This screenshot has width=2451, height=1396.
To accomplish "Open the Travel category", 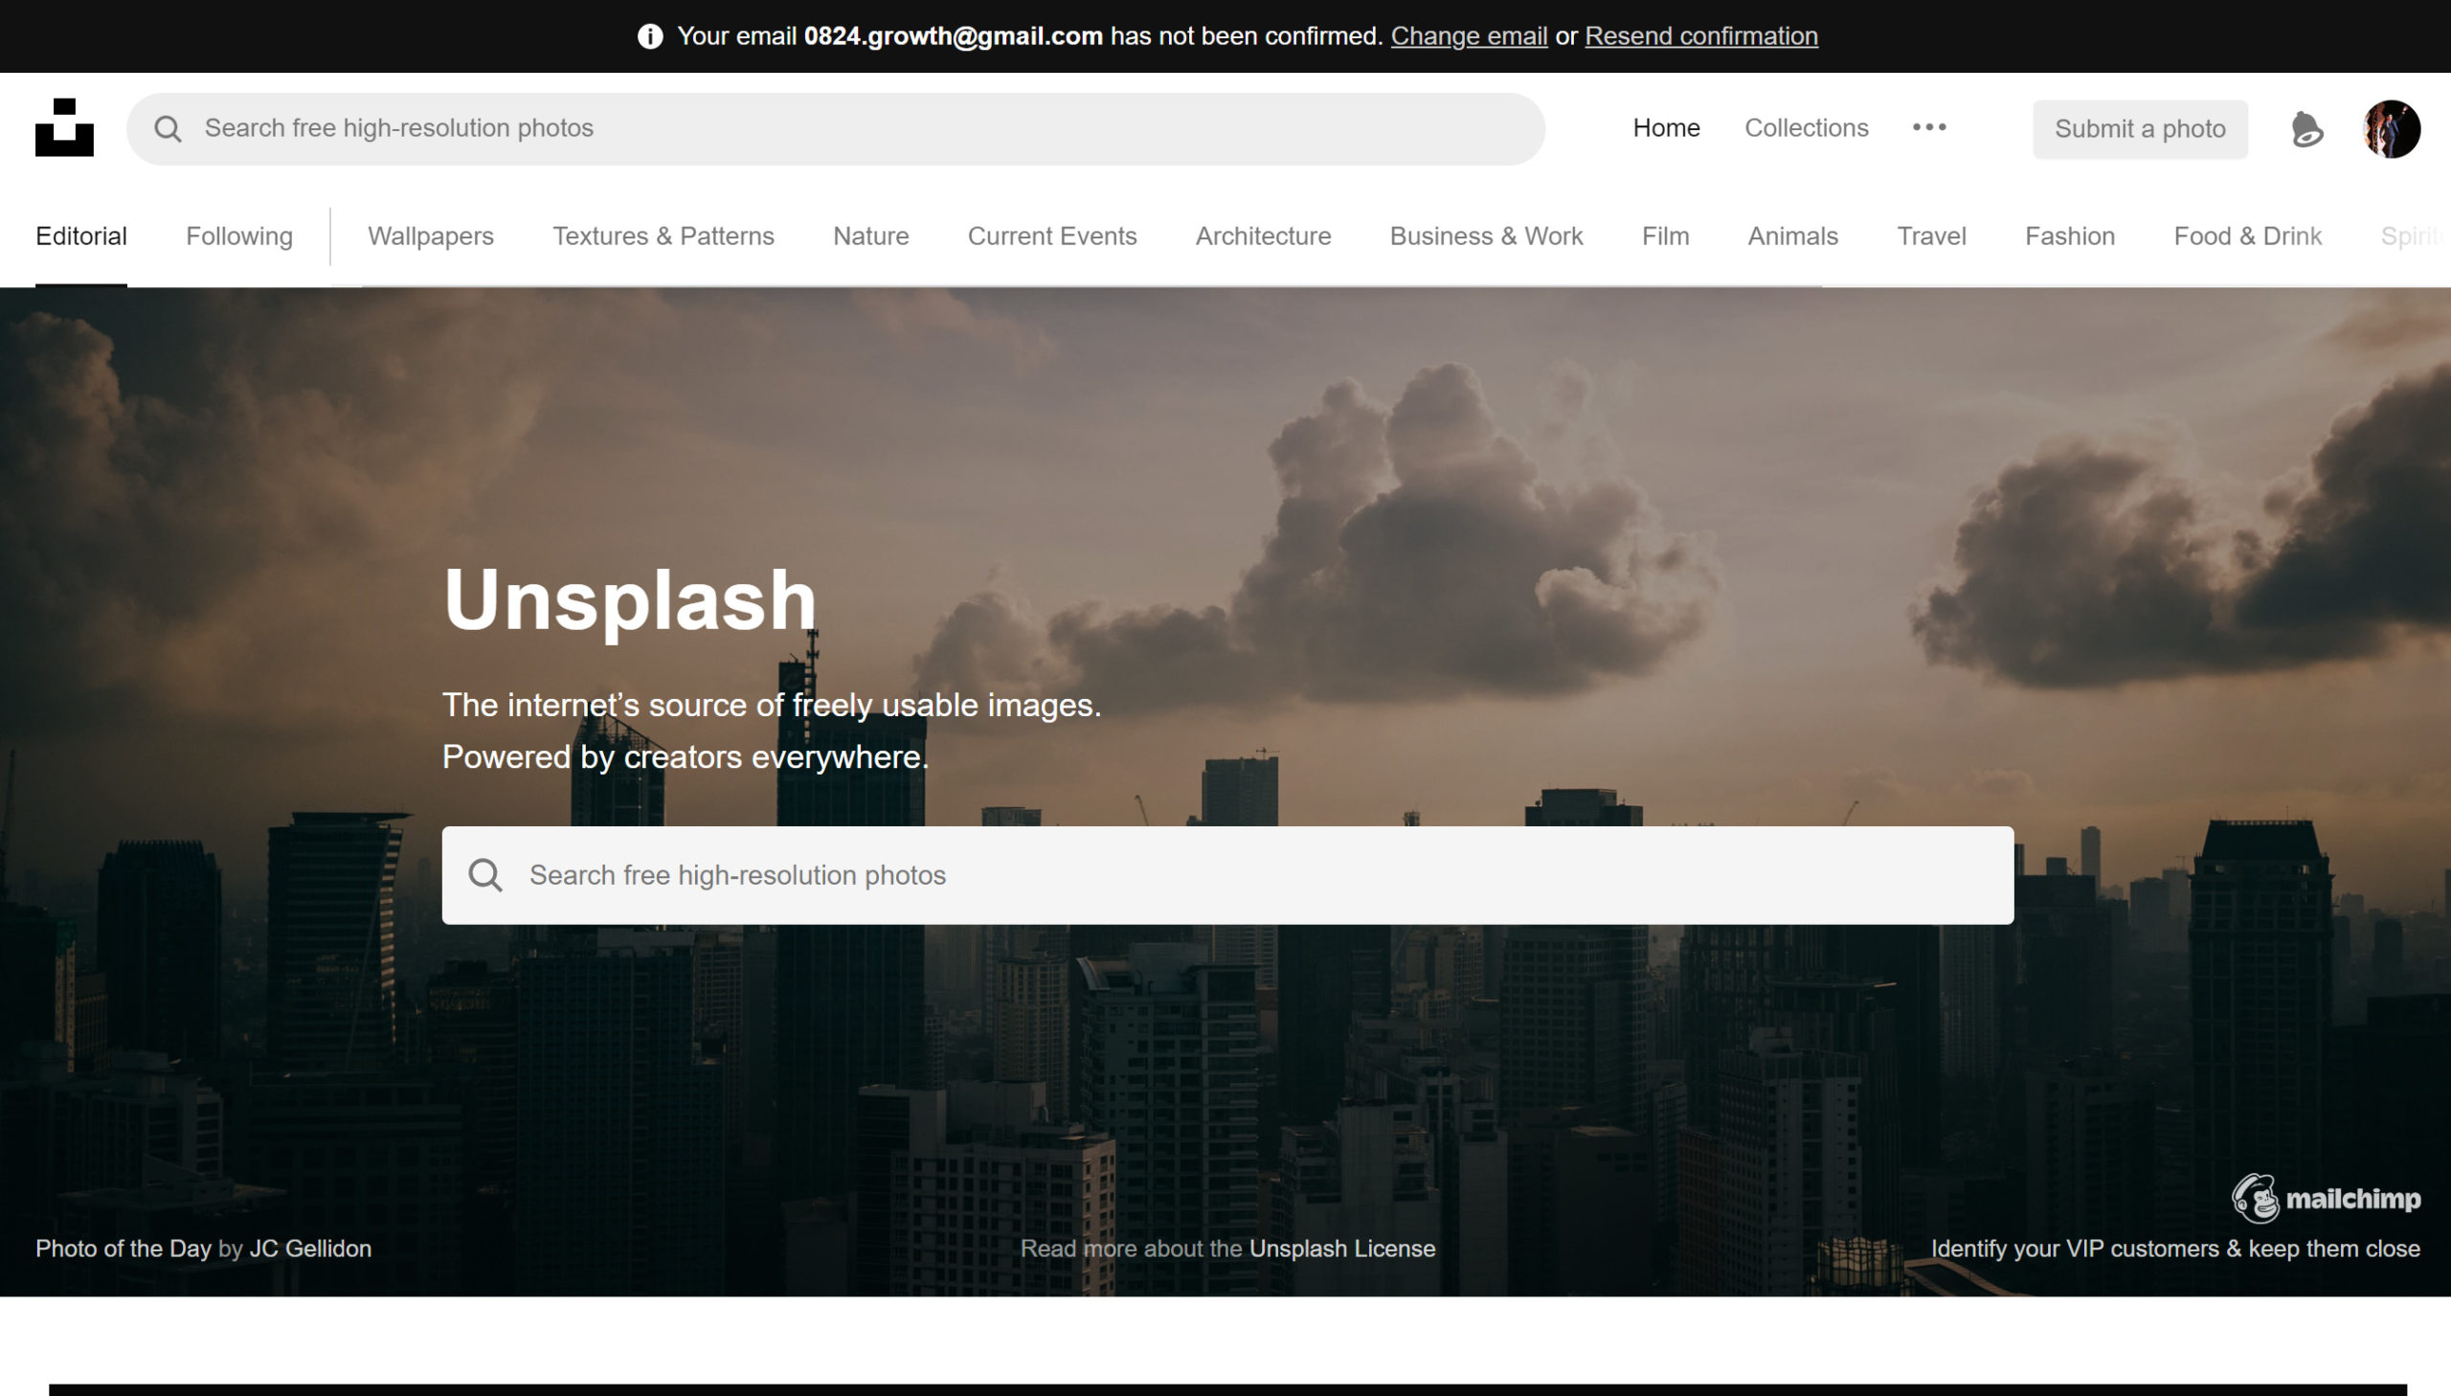I will click(x=1930, y=236).
